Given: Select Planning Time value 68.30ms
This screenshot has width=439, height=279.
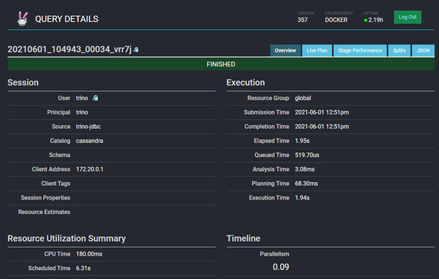Looking at the screenshot, I should pos(306,184).
